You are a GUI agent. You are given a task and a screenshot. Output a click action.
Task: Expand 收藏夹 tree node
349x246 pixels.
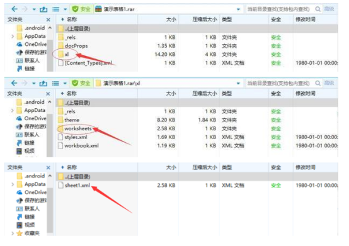(13, 233)
